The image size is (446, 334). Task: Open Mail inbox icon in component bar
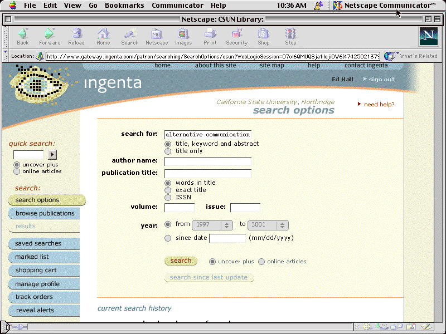[381, 327]
